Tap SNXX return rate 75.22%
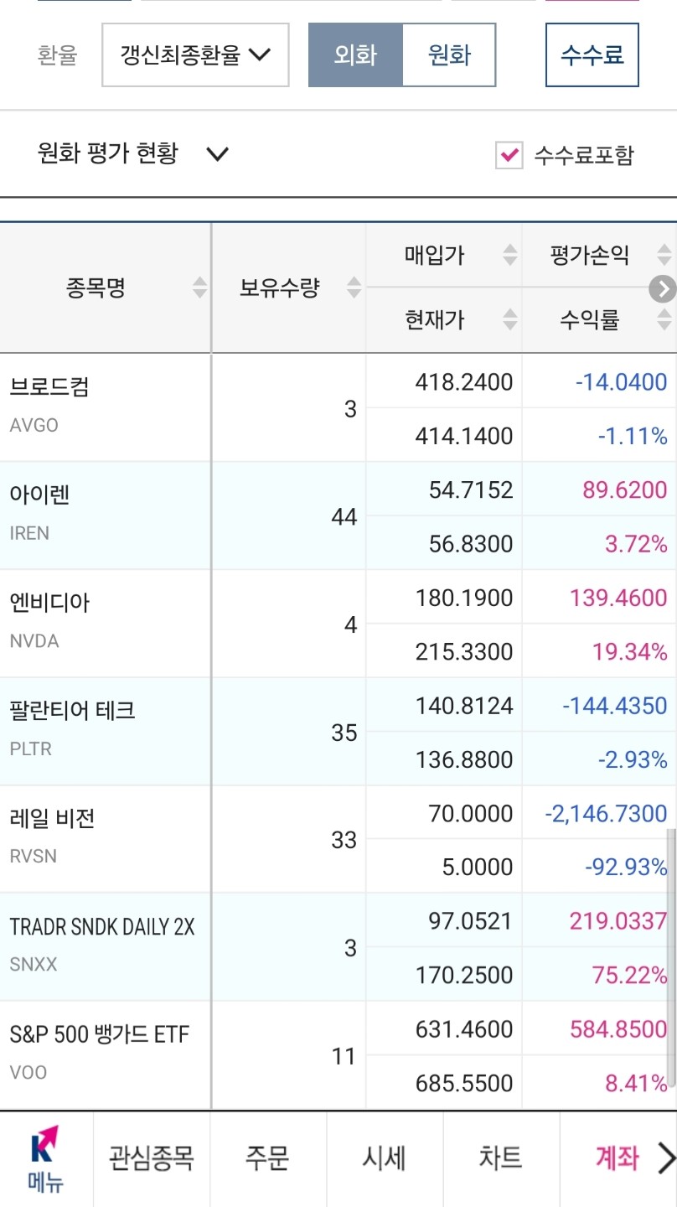Image resolution: width=677 pixels, height=1207 pixels. [x=630, y=976]
